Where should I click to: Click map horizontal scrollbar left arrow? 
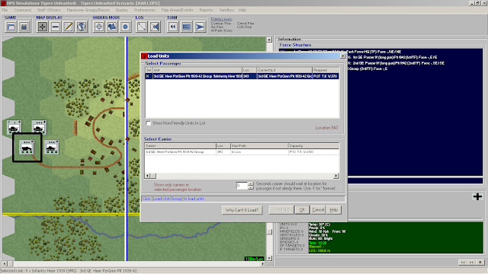pos(5,264)
